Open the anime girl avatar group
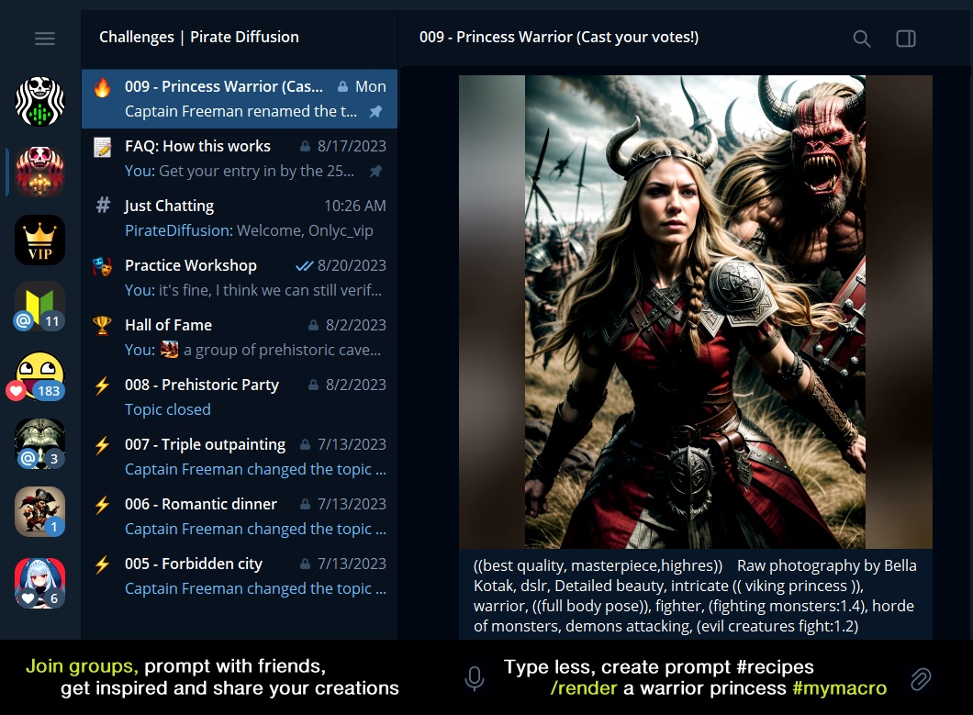Screen dimensions: 973x715 tap(39, 583)
